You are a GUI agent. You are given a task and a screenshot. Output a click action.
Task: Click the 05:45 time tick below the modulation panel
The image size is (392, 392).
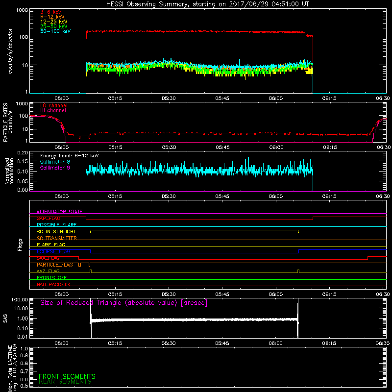coord(222,196)
